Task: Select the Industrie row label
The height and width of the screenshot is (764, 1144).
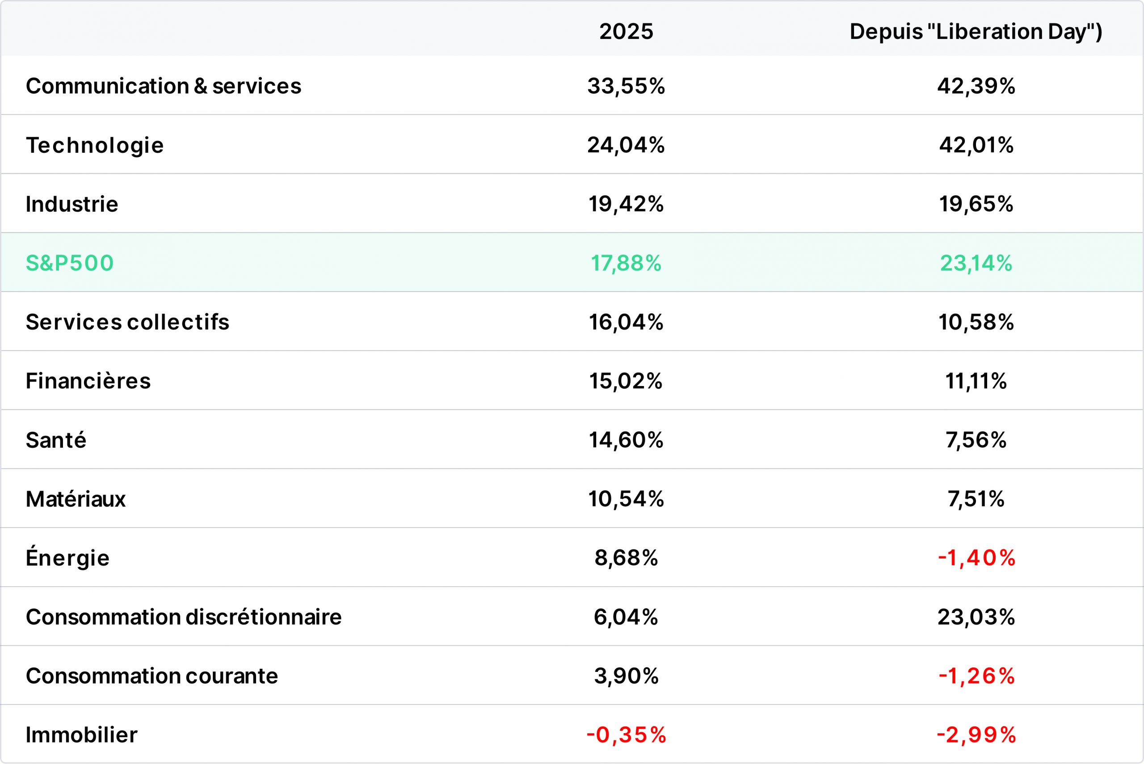Action: (72, 204)
